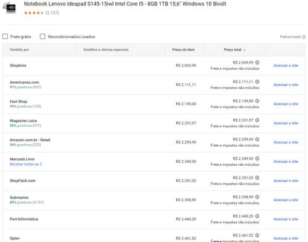Click the Opte+ seller name
The image size is (308, 242).
pos(15,238)
